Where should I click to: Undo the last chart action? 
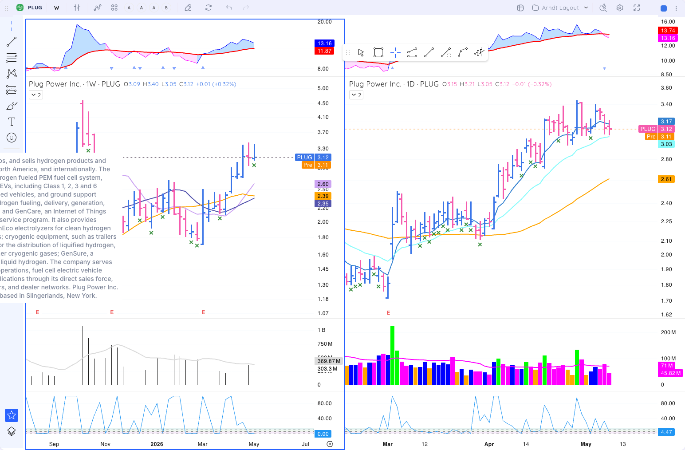[229, 8]
